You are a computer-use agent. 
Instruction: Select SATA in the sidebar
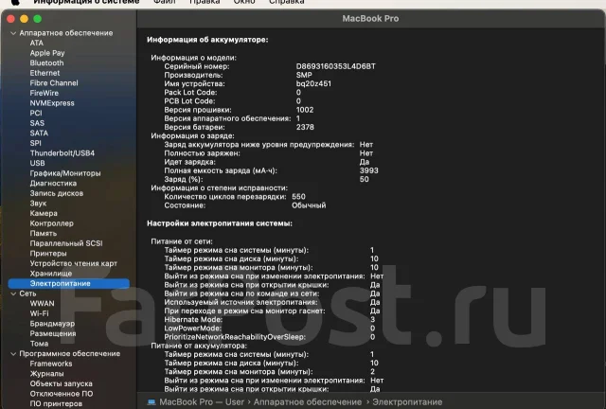[39, 133]
